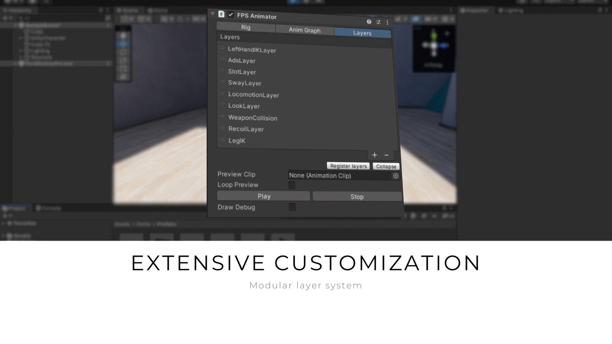Open the FPS Animator presets icon

click(378, 22)
